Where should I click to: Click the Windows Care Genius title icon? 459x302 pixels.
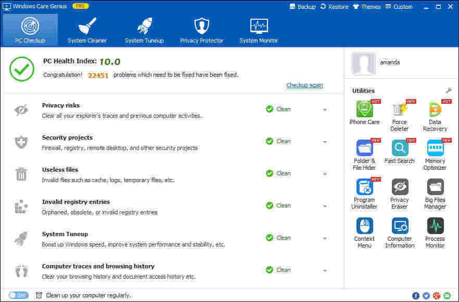click(x=6, y=6)
